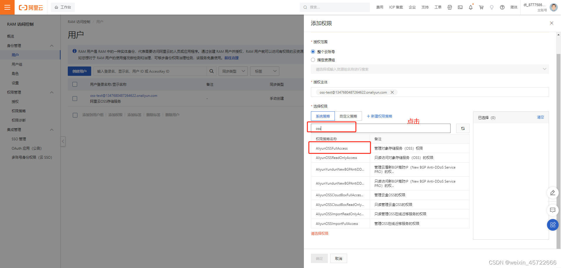Toggle the bottom batch-action checkbox

click(75, 115)
